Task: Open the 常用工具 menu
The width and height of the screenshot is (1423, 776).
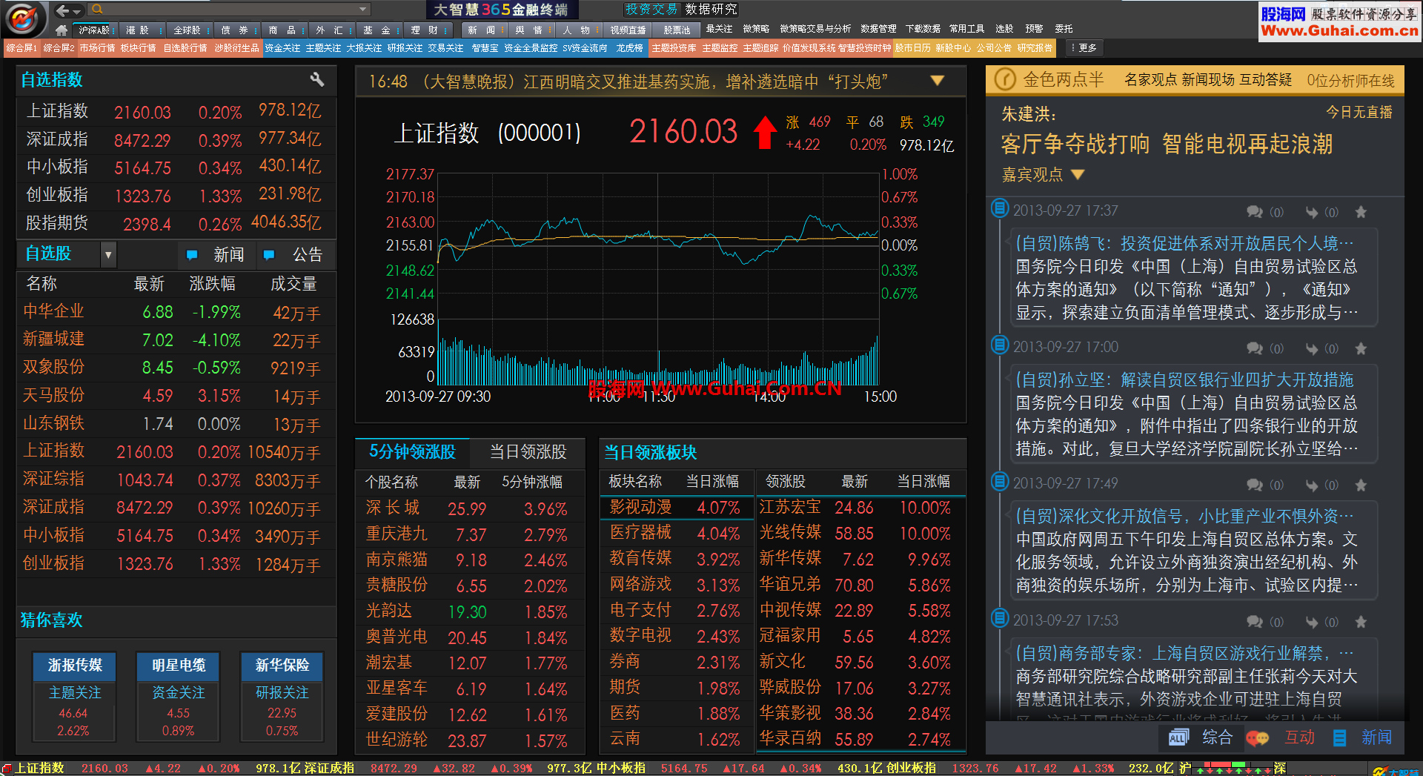Action: (x=966, y=29)
